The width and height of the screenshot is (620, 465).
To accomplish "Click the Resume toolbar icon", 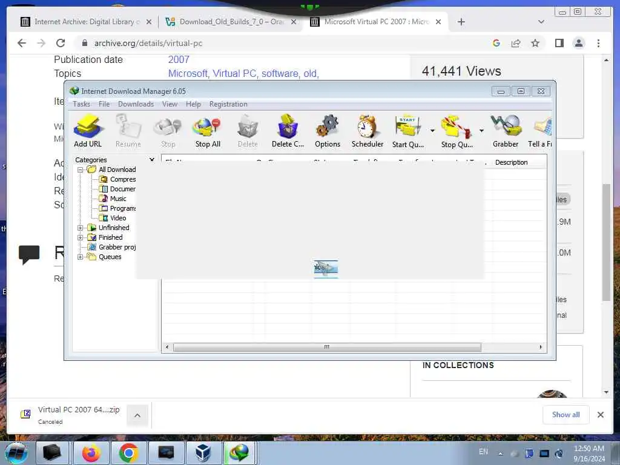I will click(128, 131).
